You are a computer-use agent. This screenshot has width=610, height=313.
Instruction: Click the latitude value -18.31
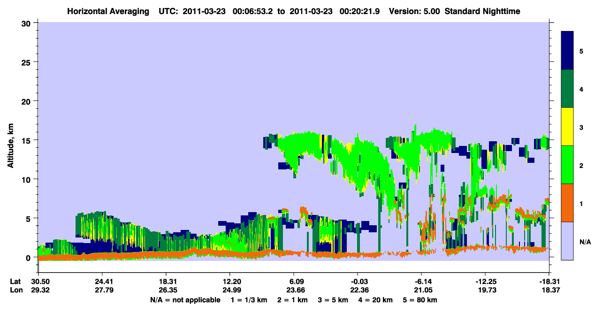tap(549, 281)
